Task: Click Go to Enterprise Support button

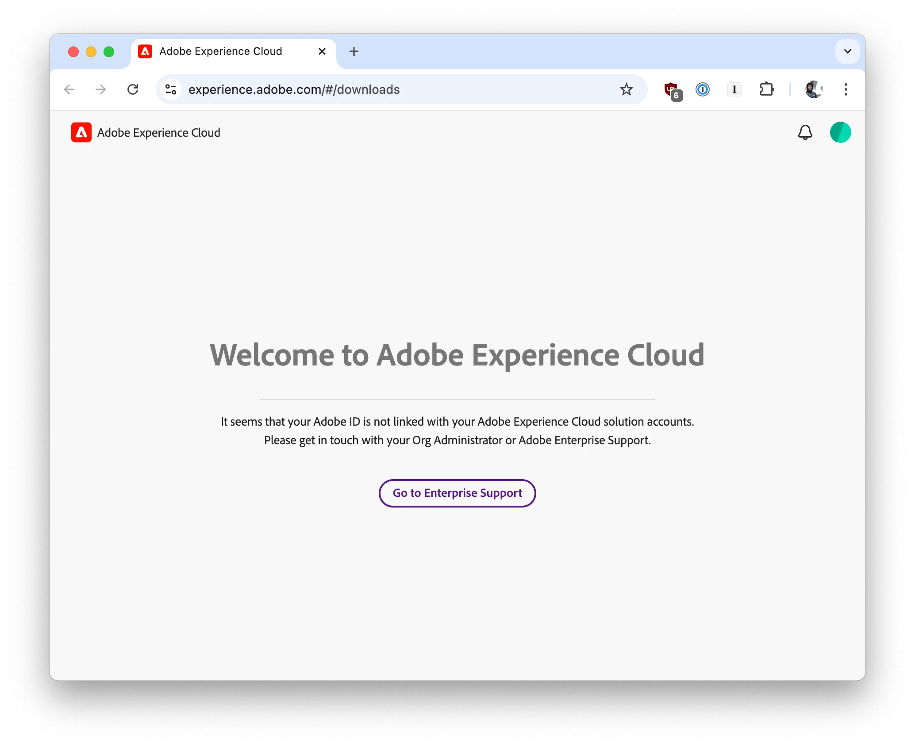Action: point(457,493)
